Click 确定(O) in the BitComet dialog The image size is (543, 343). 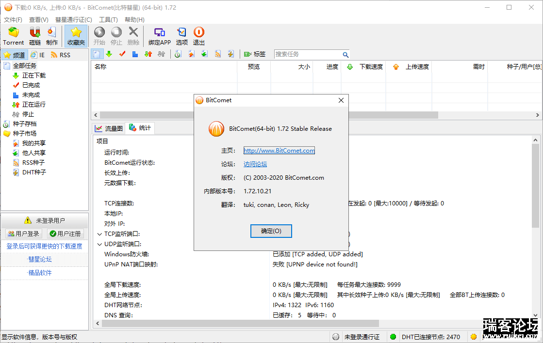pos(271,231)
